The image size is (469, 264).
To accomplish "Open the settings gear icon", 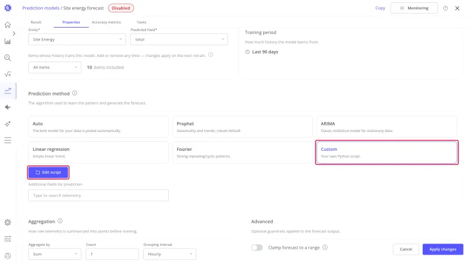I will pyautogui.click(x=8, y=222).
